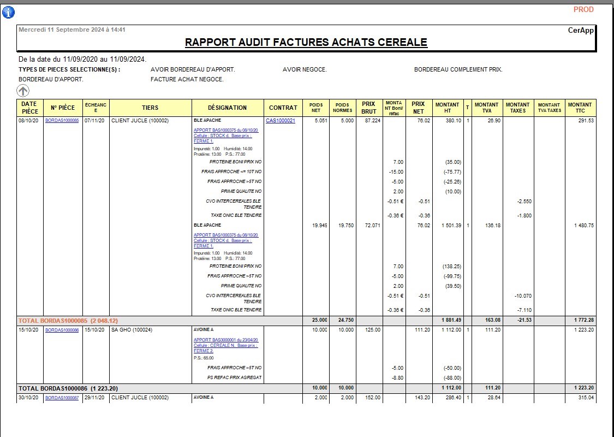Viewport: 614px width, 437px height.
Task: Open piece link BORDAS1000085
Action: click(62, 121)
